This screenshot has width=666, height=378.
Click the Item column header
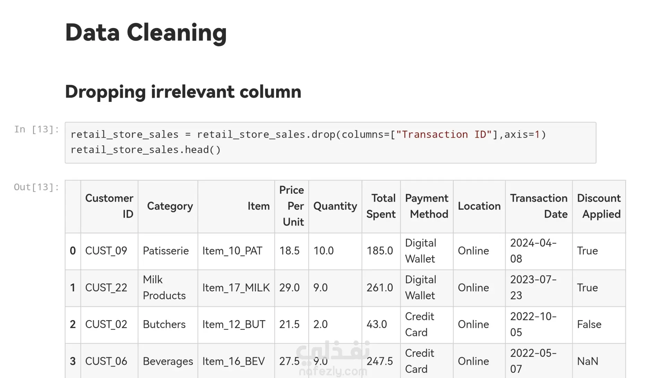[236, 206]
